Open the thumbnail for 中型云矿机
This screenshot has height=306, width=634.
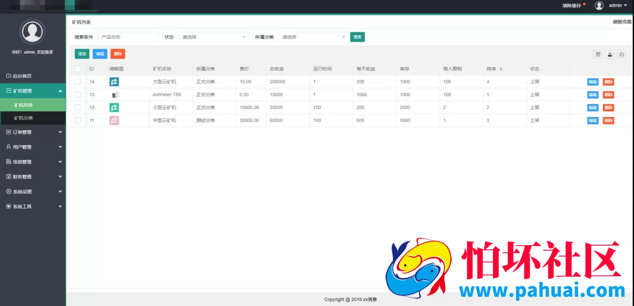coord(114,121)
